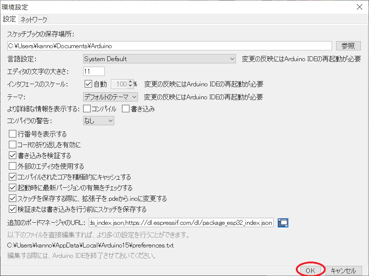The width and height of the screenshot is (369, 276).
Task: Toggle コンパイルされたコアを積極的にキャッシュする
Action: (13, 177)
